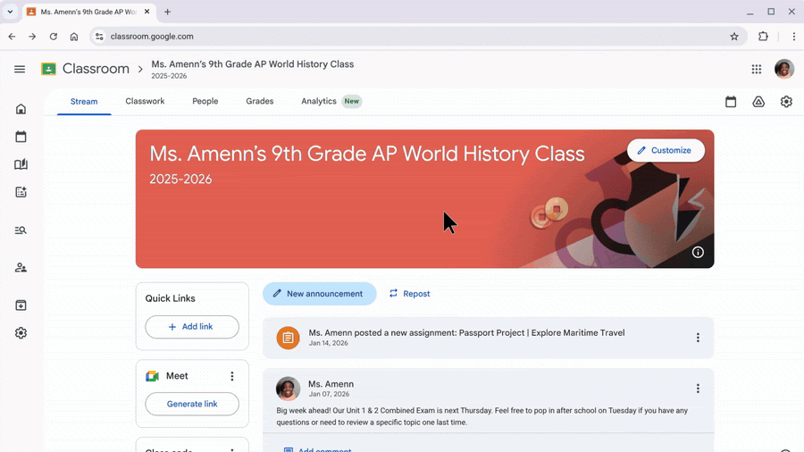Click the class calendar icon near Drive
The height and width of the screenshot is (452, 804).
[731, 102]
